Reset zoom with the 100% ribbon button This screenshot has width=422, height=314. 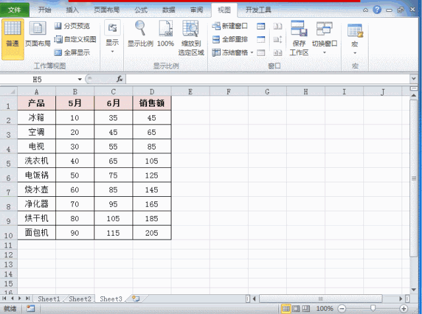tap(166, 34)
